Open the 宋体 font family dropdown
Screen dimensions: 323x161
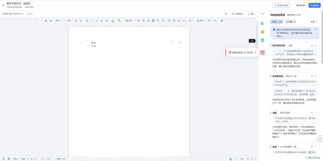(60, 21)
